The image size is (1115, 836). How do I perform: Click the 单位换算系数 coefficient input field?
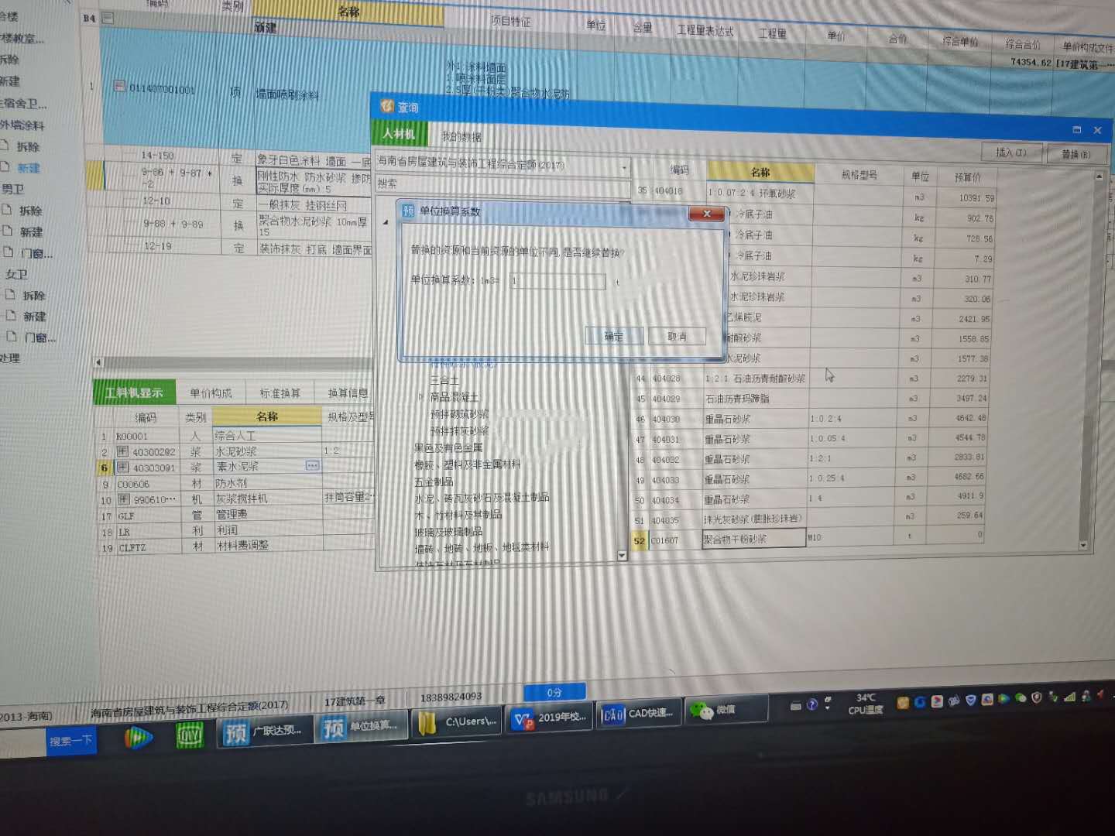557,281
